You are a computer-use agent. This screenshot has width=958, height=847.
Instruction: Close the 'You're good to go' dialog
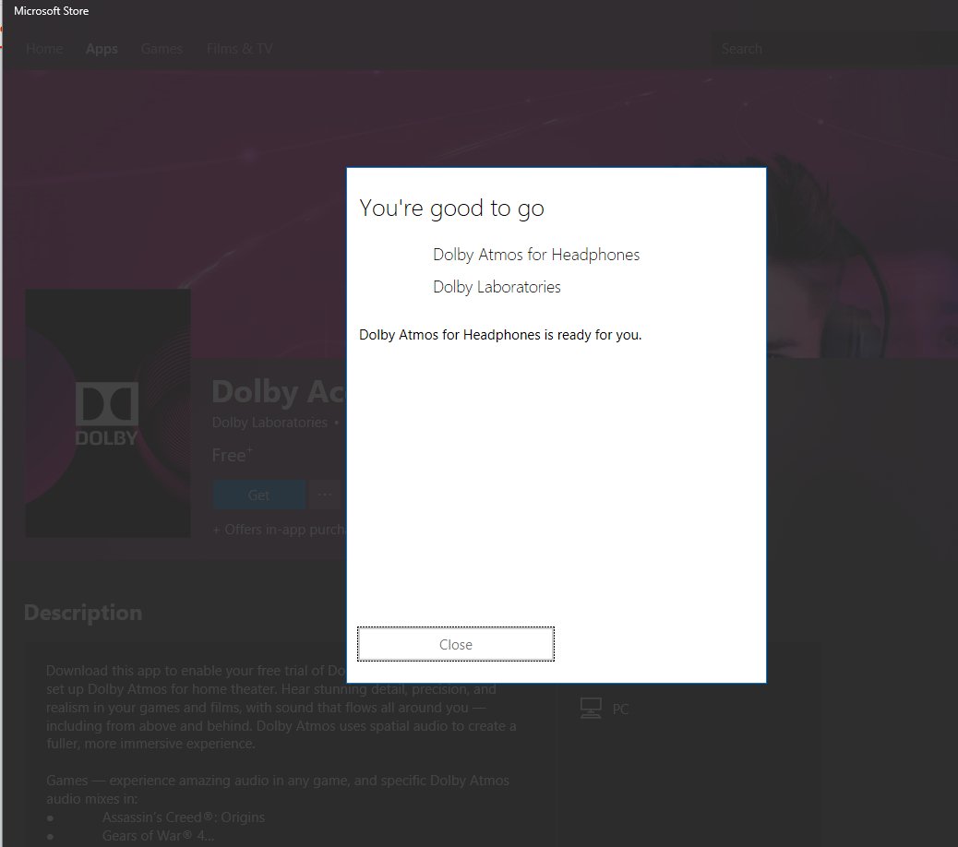(x=456, y=644)
